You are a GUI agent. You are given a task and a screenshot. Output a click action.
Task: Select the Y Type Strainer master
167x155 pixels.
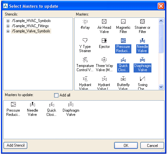[x=85, y=45]
